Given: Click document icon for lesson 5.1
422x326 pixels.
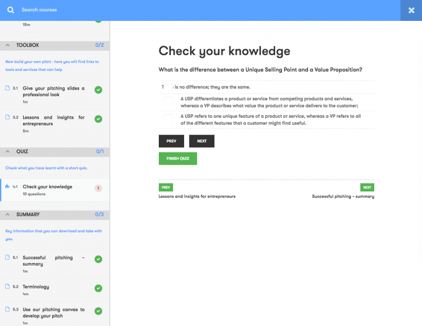Looking at the screenshot, I should coord(8,257).
